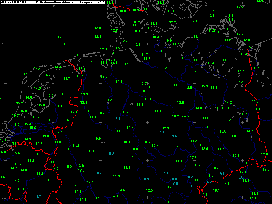Screen dimensions: 272x204
Task: Click the 5.2 cyan temperature reading
Action: (112, 154)
